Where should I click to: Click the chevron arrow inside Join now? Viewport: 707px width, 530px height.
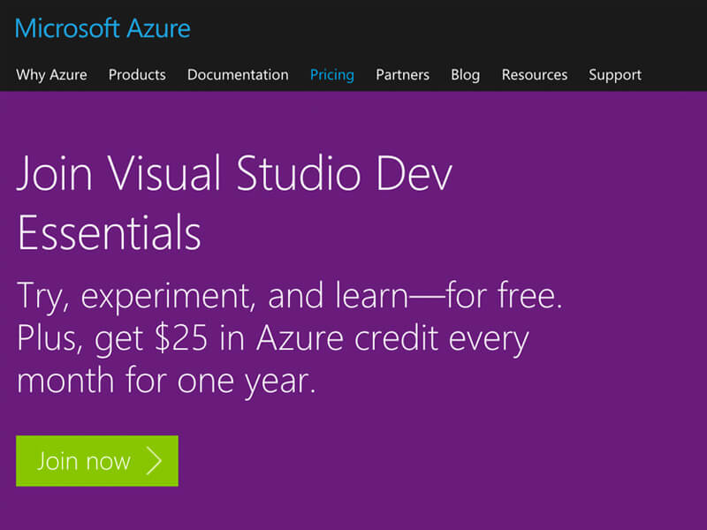[x=154, y=460]
